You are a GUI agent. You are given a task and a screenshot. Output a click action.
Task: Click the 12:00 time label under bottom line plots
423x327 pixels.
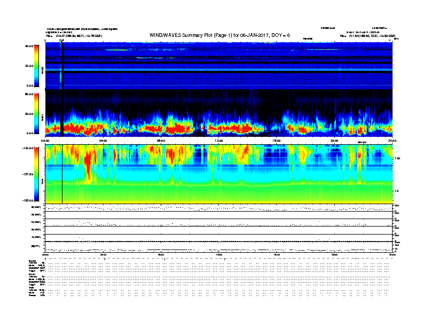click(219, 255)
